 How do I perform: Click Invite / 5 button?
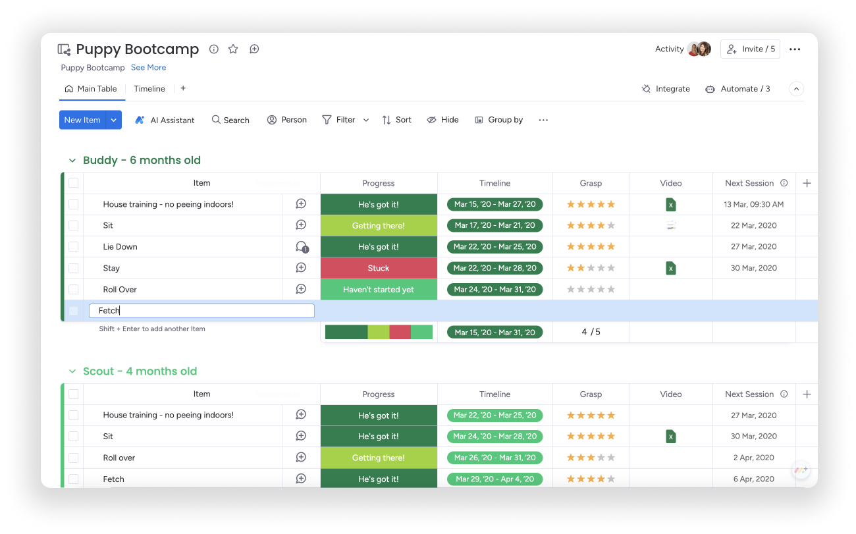(x=751, y=49)
